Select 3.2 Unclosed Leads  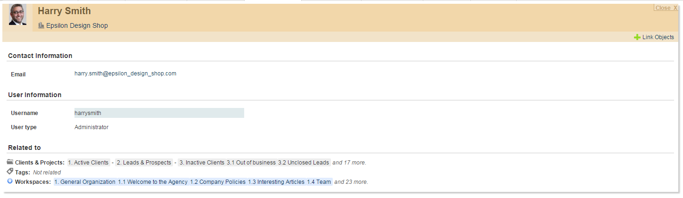coord(304,163)
